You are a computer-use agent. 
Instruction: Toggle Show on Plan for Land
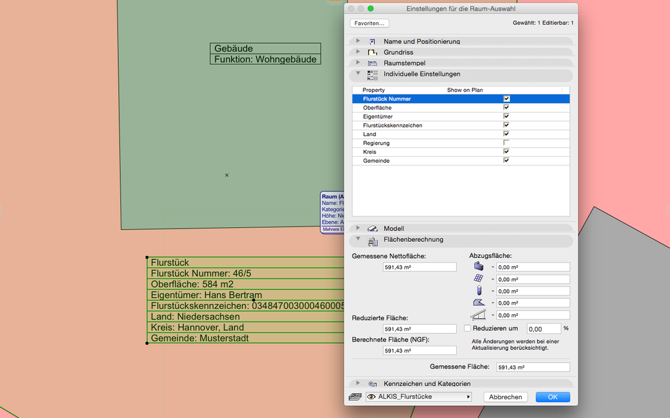coord(506,134)
